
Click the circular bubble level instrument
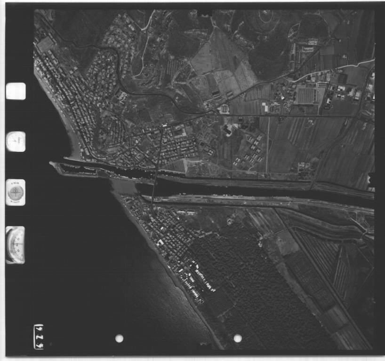point(16,193)
